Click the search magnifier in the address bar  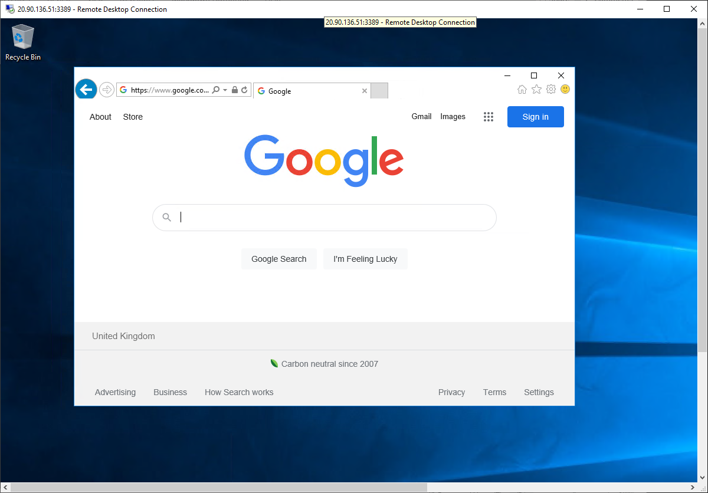click(x=216, y=90)
